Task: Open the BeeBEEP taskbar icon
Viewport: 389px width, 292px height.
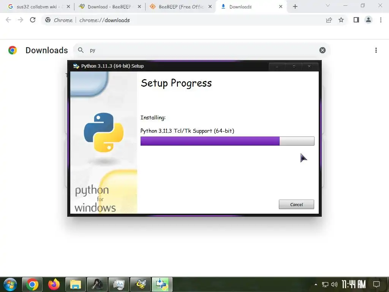Action: coord(141,284)
